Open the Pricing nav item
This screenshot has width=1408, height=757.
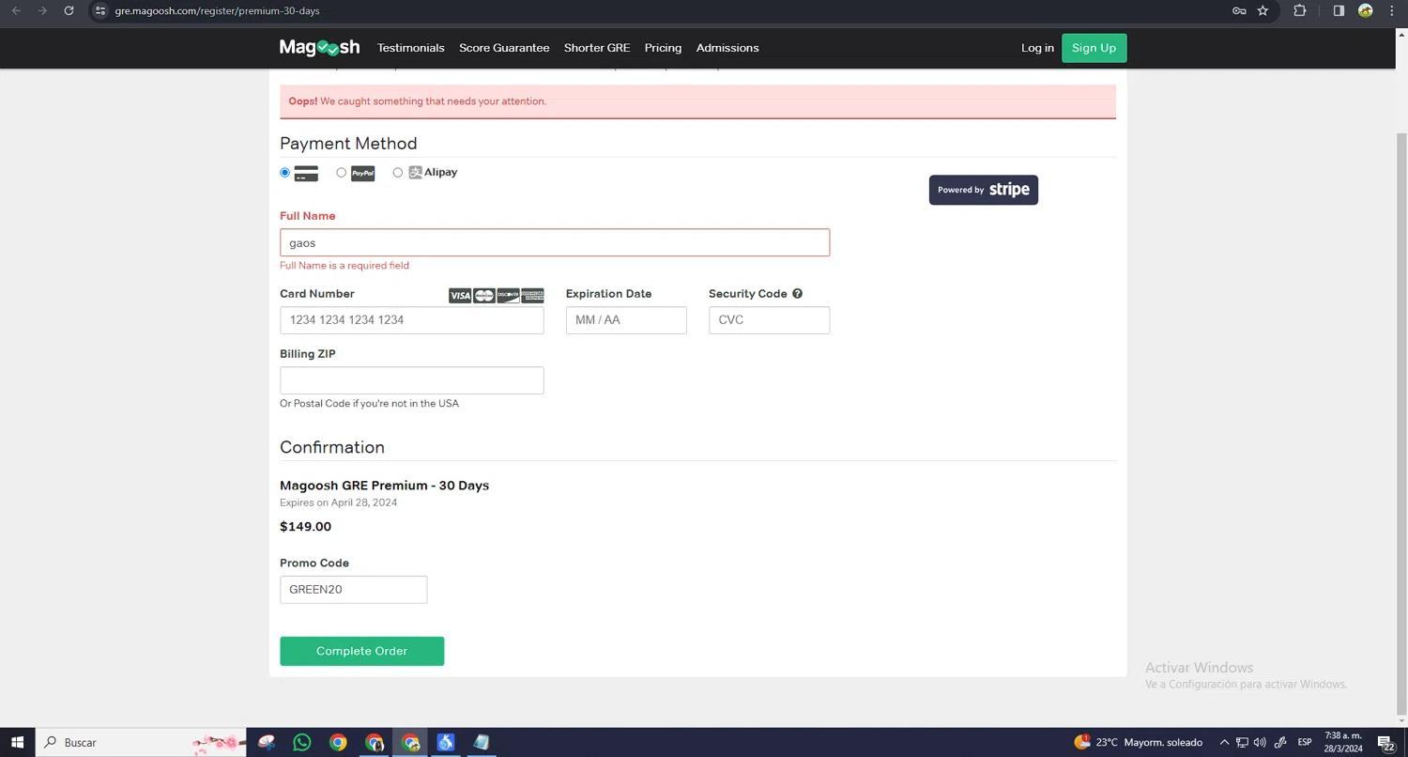[x=663, y=48]
